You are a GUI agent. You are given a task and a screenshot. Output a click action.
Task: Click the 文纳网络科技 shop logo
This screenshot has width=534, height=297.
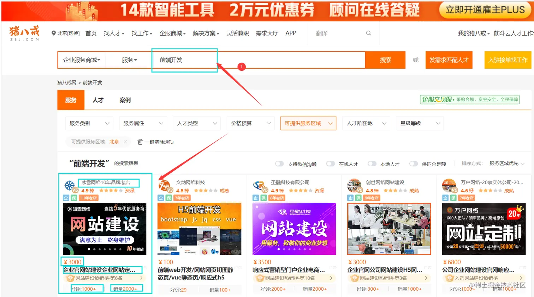[x=165, y=185]
